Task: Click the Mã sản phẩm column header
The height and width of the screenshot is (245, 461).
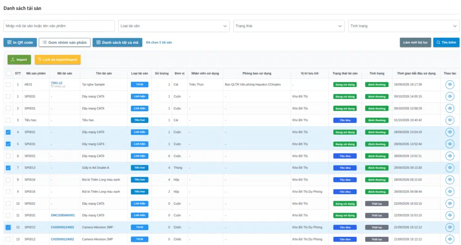Action: (x=36, y=73)
